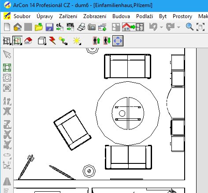Click the HTML export icon
The height and width of the screenshot is (193, 208).
(x=71, y=27)
